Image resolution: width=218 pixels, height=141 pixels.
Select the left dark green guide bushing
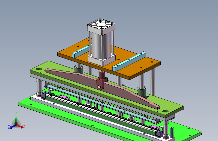[x=79, y=69]
